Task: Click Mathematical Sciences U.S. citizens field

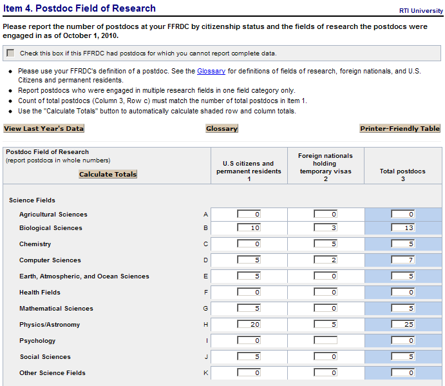Action: click(x=249, y=309)
